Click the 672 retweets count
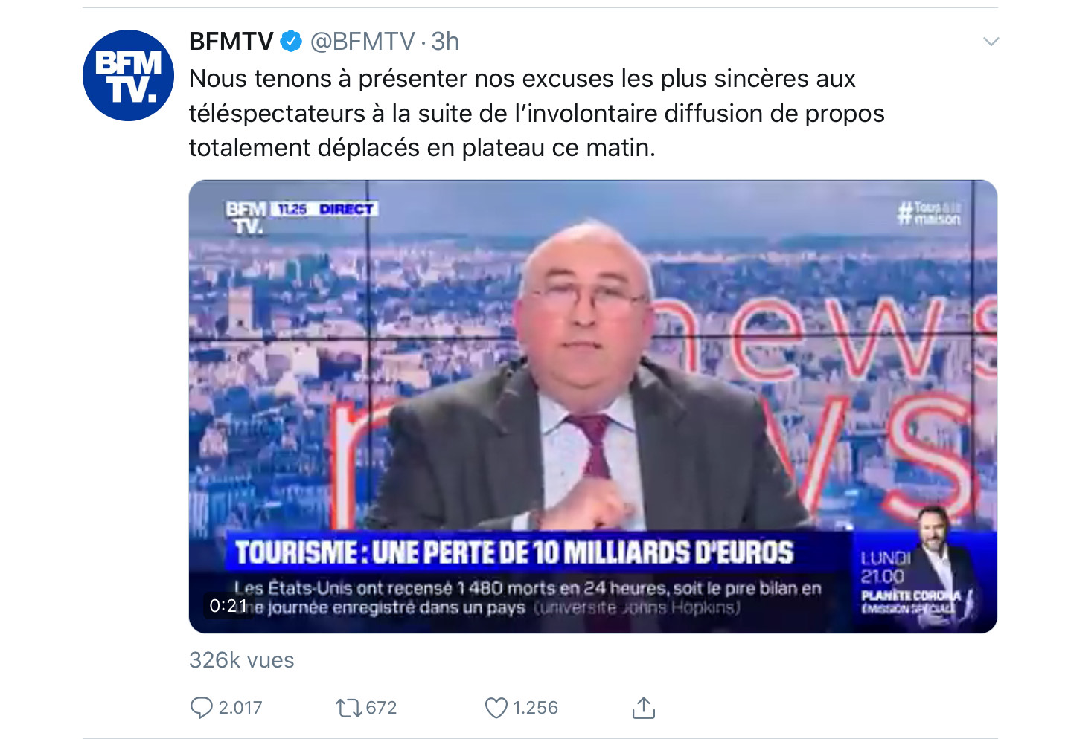The image size is (1068, 739). click(381, 708)
